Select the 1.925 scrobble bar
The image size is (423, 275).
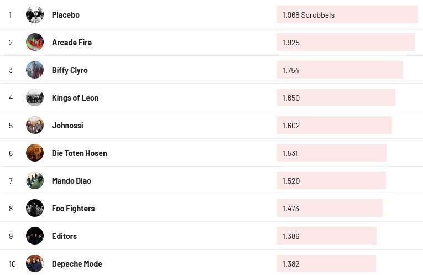coord(346,43)
